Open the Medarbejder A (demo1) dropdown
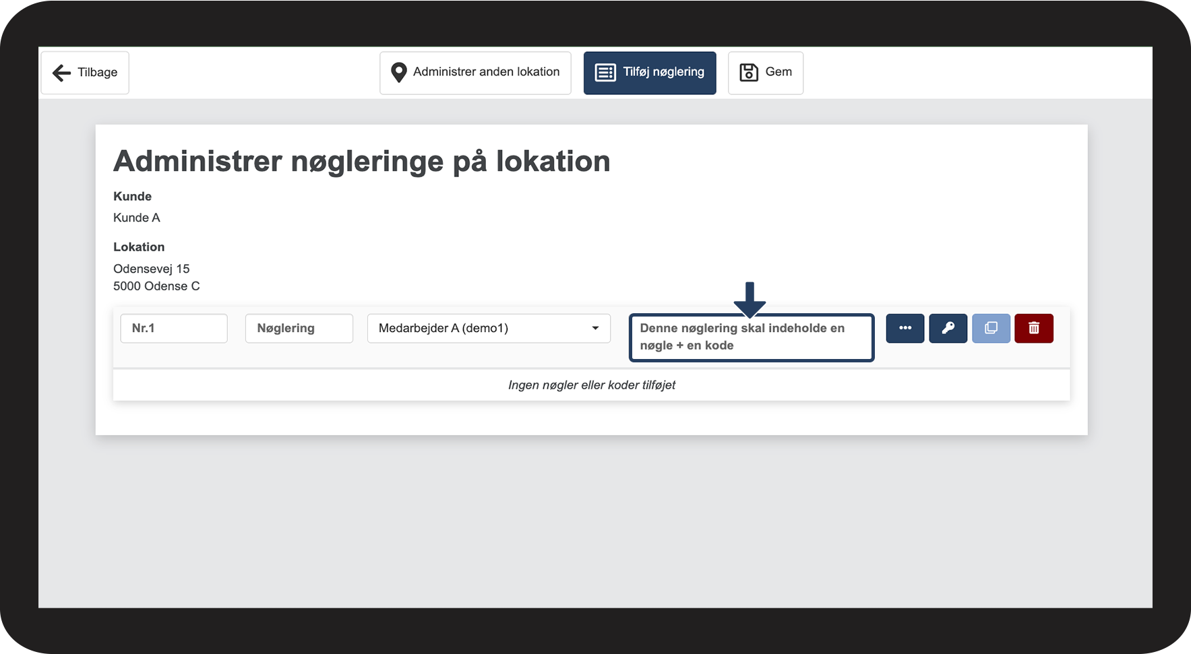 tap(489, 328)
